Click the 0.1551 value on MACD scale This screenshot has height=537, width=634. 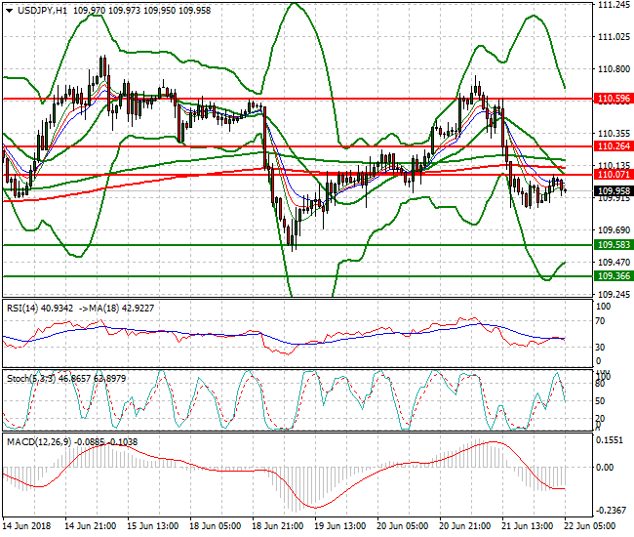609,440
